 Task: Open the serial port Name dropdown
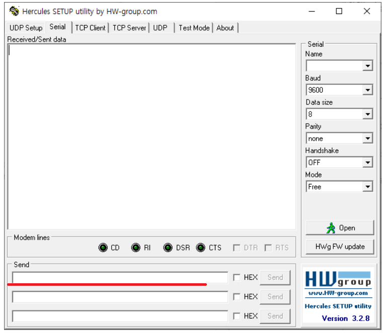[367, 66]
